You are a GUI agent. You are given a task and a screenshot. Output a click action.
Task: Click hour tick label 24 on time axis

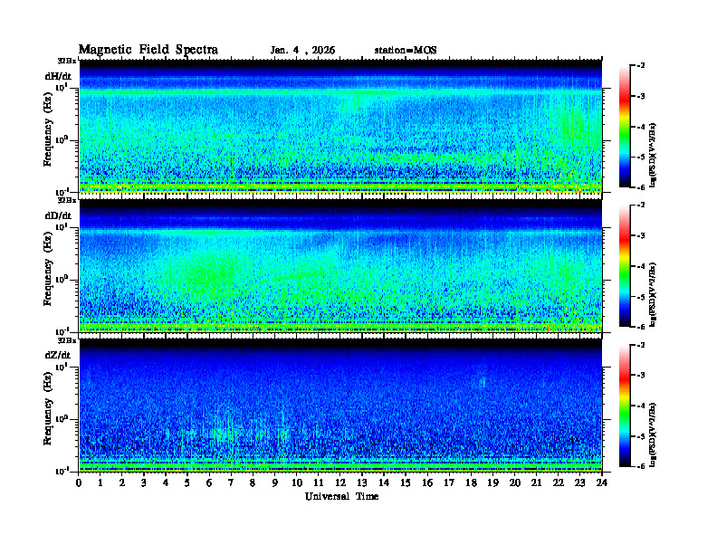pyautogui.click(x=602, y=482)
